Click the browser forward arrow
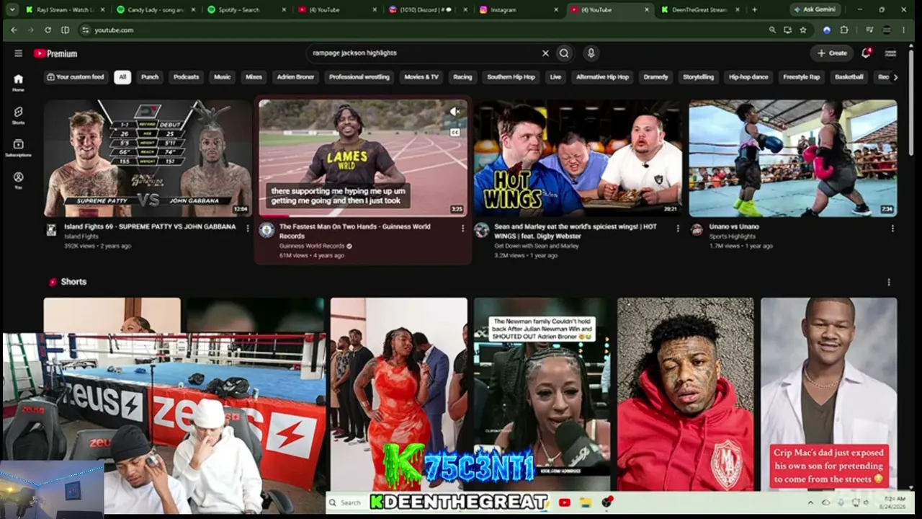Image resolution: width=922 pixels, height=519 pixels. click(30, 30)
